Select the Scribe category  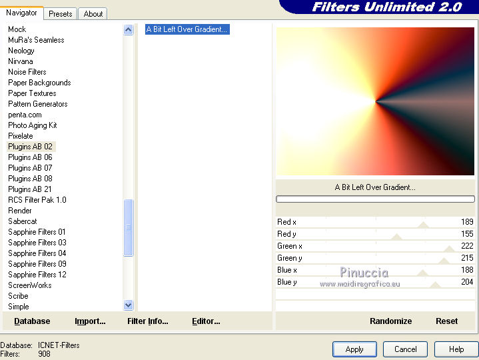[18, 296]
